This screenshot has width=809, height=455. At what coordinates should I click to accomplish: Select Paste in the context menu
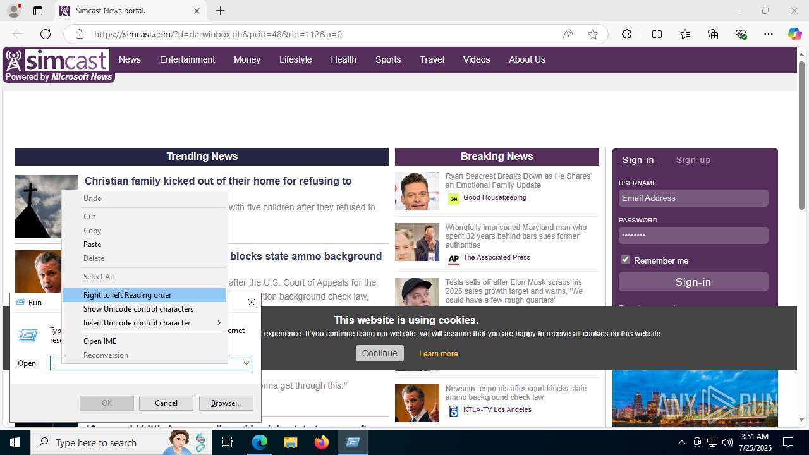coord(145,245)
